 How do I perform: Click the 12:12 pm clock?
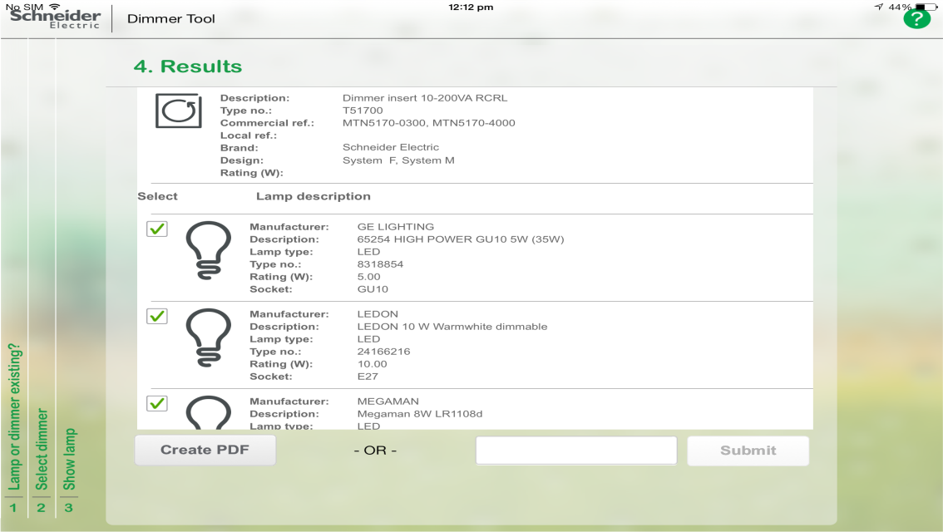pyautogui.click(x=471, y=7)
